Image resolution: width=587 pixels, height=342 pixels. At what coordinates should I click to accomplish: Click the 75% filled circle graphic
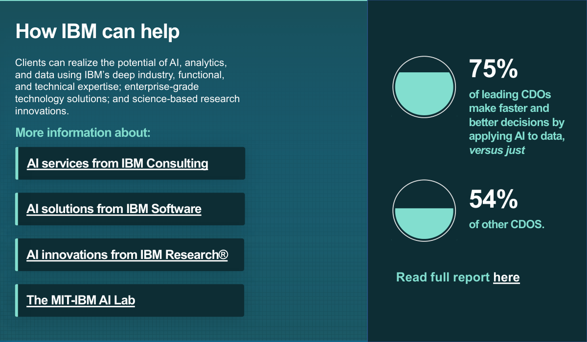425,86
